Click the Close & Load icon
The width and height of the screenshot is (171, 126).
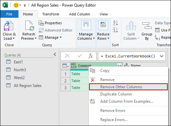tap(9, 26)
